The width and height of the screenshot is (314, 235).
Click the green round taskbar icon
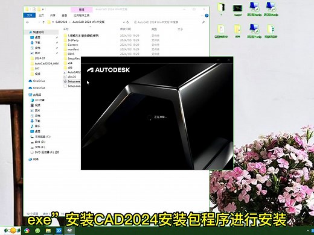(x=37, y=231)
